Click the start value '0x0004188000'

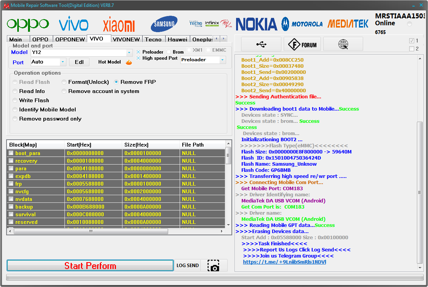tap(85, 176)
